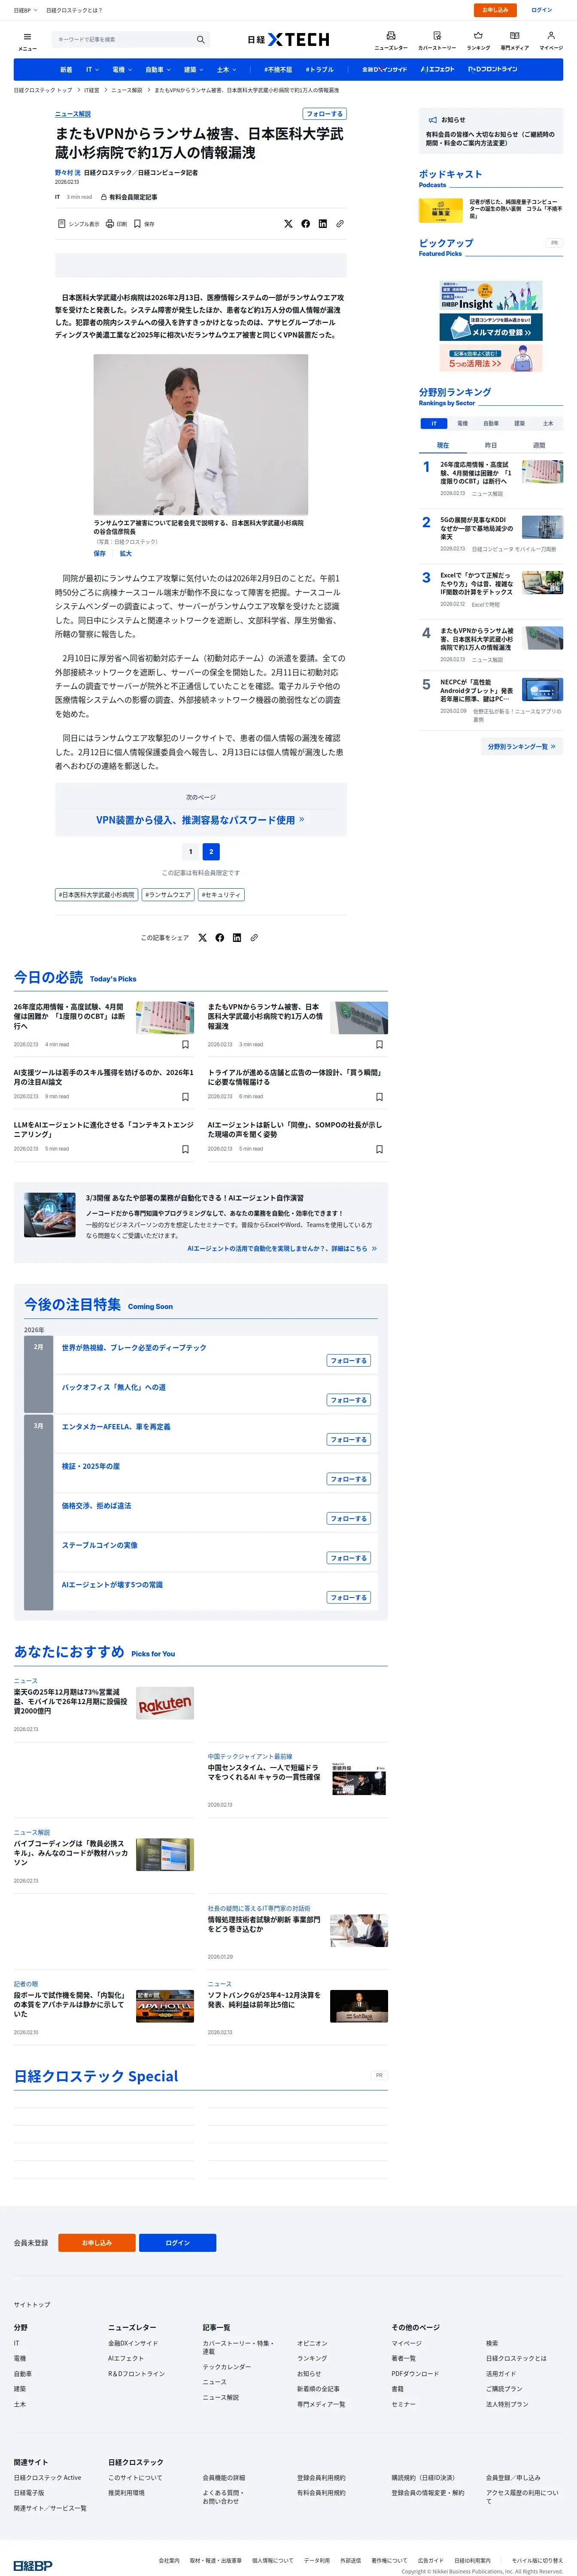577x2576 pixels.
Task: Open the Rakuten article thumbnail
Action: pos(165,1704)
